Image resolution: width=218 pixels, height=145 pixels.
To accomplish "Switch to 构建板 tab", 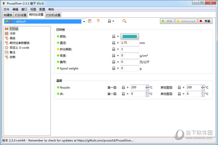I will coord(8,15).
